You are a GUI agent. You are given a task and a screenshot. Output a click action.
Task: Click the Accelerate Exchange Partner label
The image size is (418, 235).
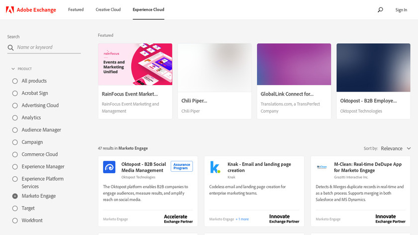point(178,219)
